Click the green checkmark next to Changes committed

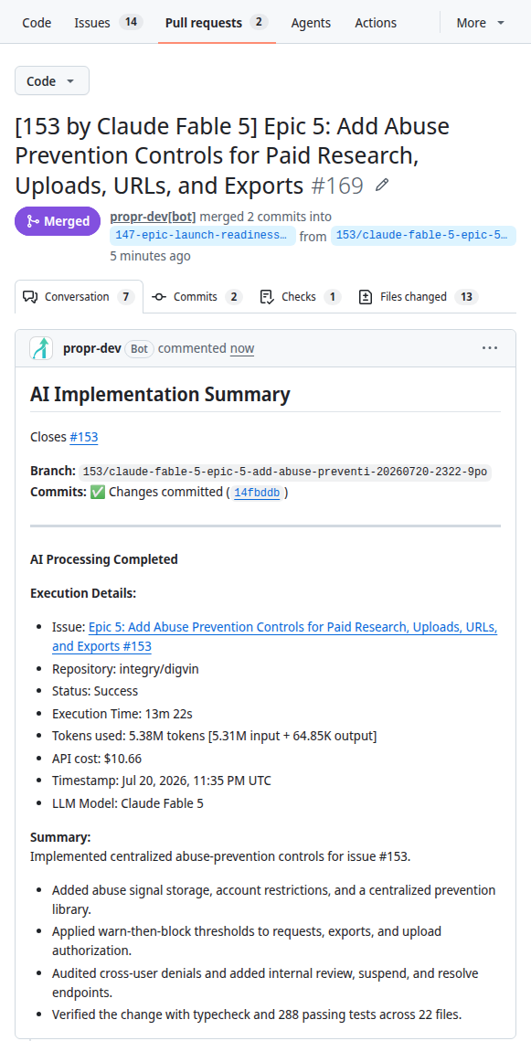pyautogui.click(x=98, y=493)
